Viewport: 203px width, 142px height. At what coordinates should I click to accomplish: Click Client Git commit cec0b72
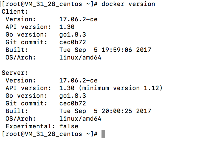(73, 42)
